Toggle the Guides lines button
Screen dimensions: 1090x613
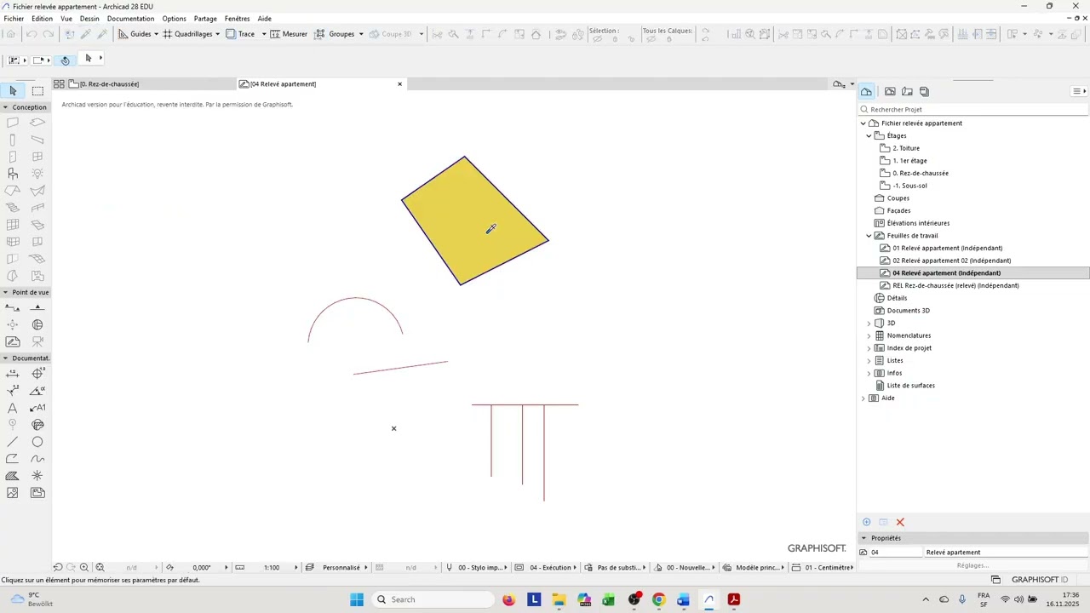pos(135,34)
